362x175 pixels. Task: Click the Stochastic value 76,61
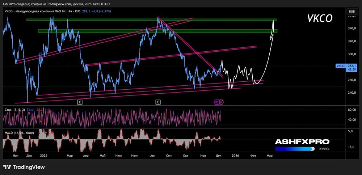click(31, 110)
